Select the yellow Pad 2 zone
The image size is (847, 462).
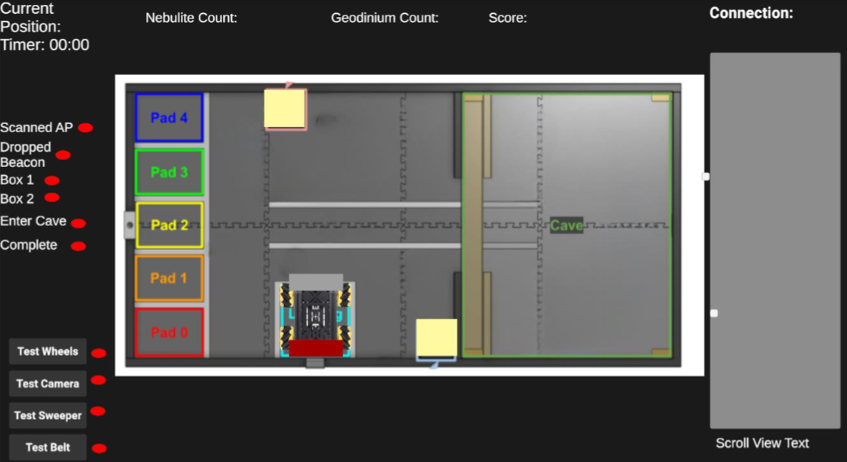coord(169,225)
